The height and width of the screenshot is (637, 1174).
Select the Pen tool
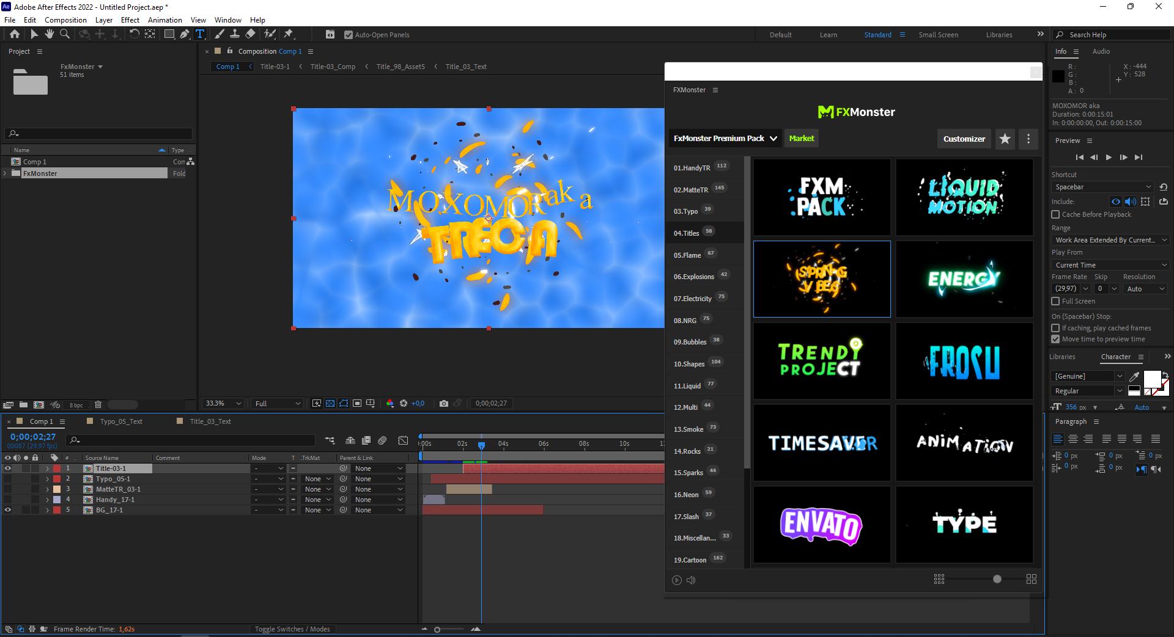(x=184, y=34)
